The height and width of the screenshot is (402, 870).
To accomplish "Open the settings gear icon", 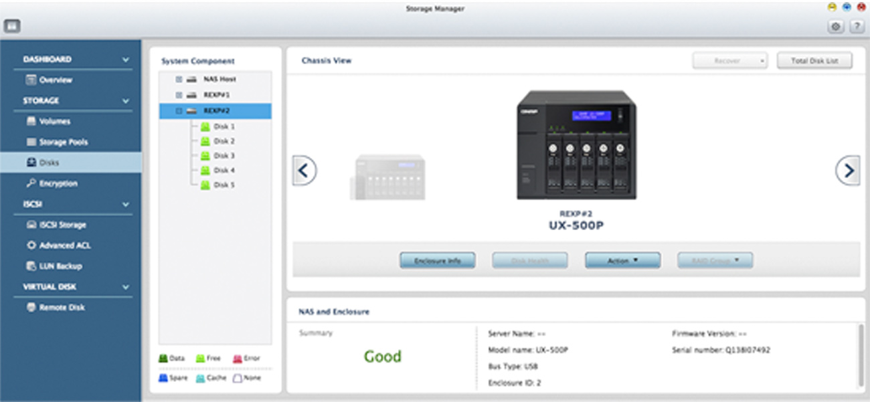I will (836, 27).
